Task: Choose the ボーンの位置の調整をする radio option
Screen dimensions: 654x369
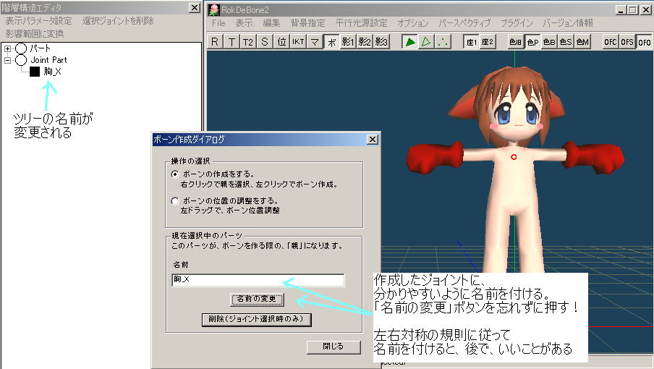Action: 174,200
